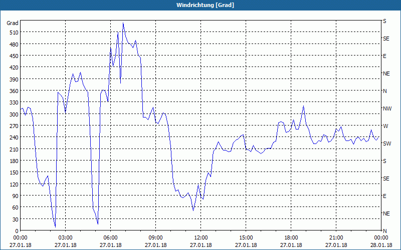Click the 90 axis value
401x250 pixels.
pyautogui.click(x=16, y=196)
